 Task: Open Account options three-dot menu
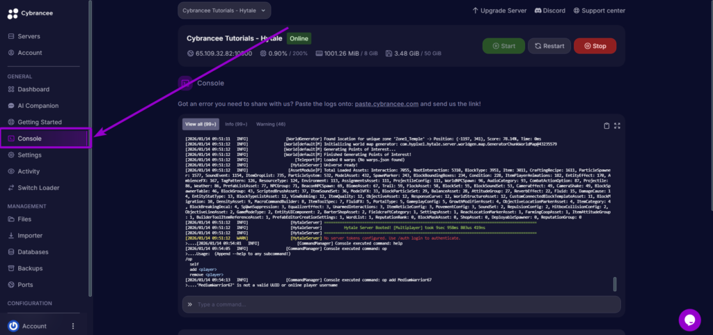click(x=73, y=326)
